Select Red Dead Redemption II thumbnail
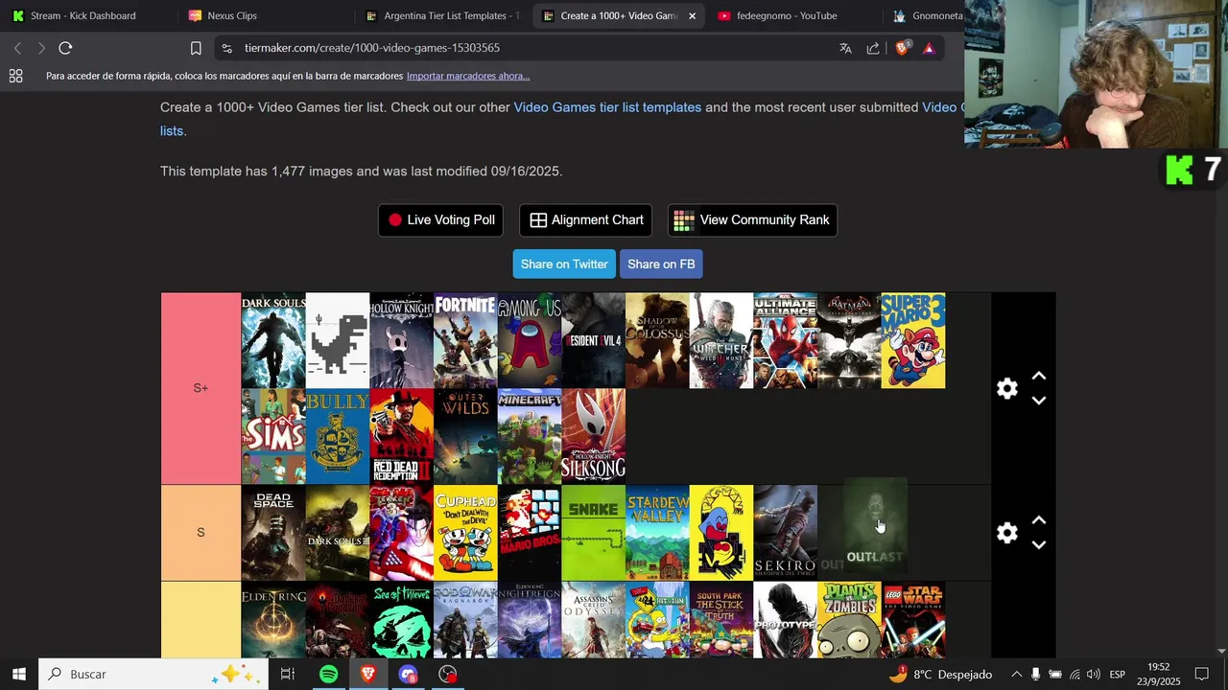The image size is (1228, 690). pos(401,436)
